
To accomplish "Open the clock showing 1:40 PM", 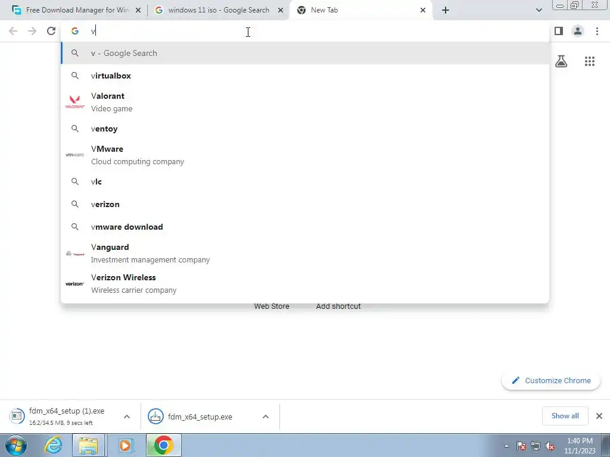I will [580, 446].
